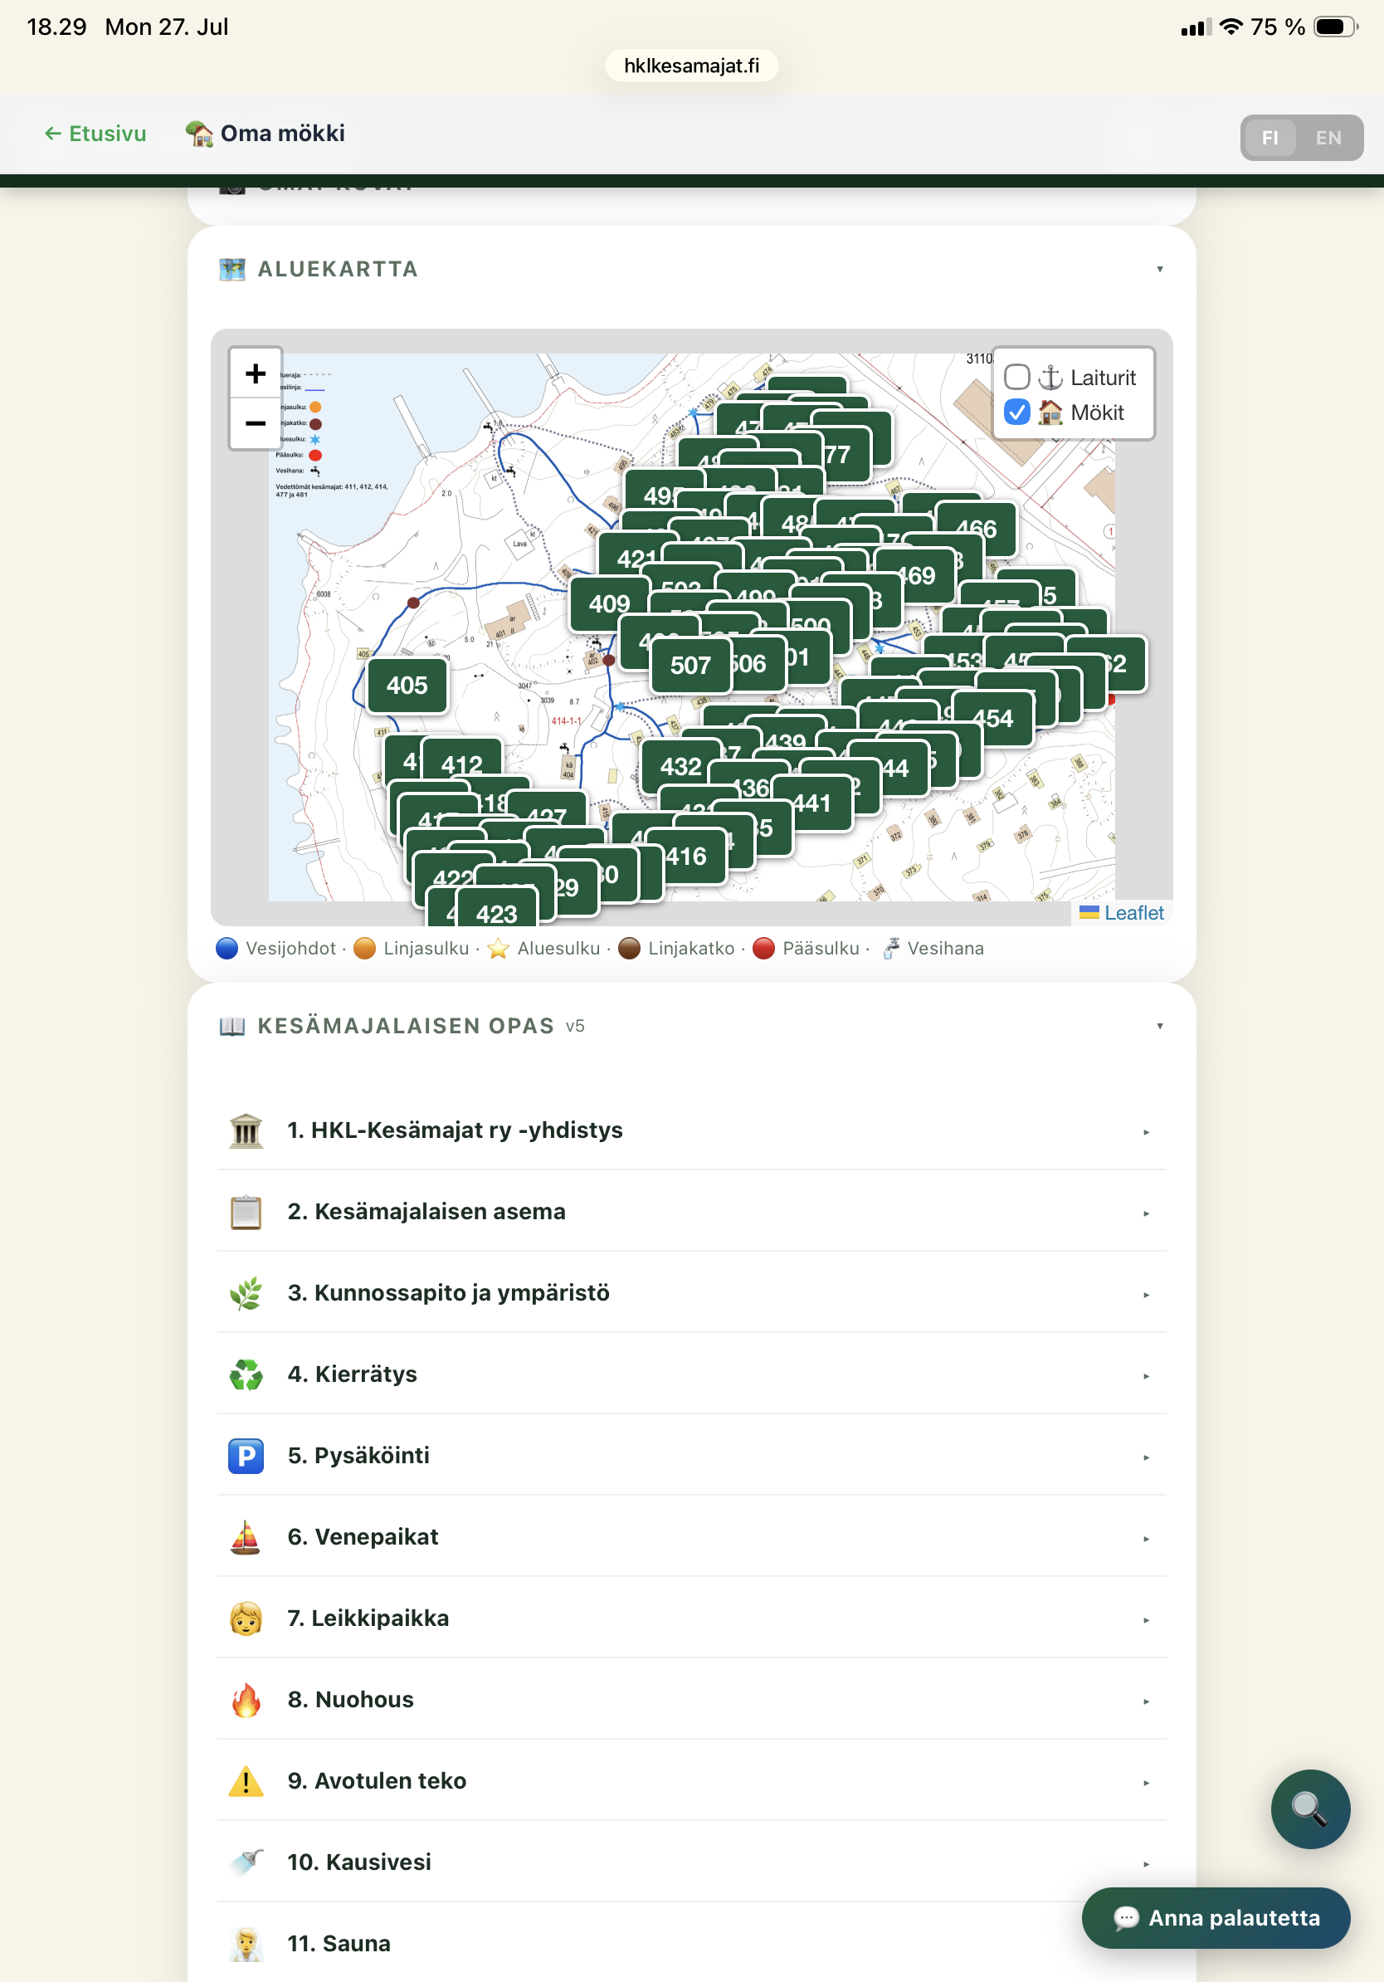Open guide chapter 9. Avotulen teko

[691, 1781]
